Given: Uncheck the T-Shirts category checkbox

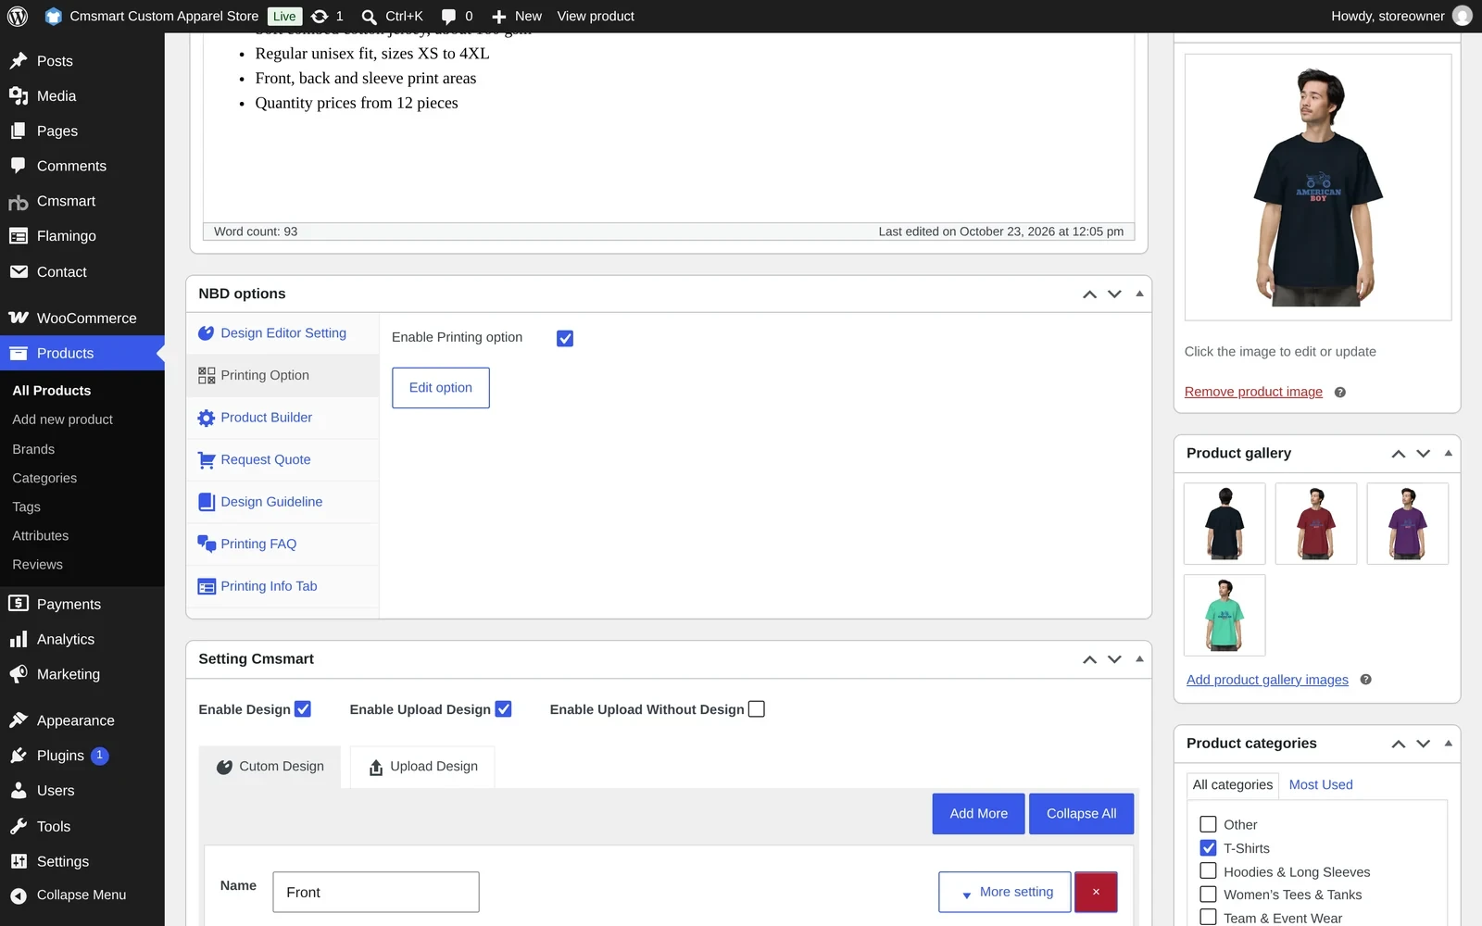Looking at the screenshot, I should coord(1208,847).
